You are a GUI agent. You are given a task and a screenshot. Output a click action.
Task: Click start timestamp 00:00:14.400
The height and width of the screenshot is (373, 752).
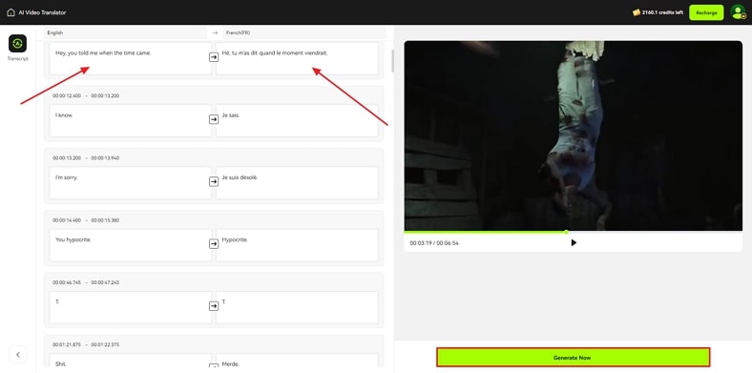(x=67, y=220)
